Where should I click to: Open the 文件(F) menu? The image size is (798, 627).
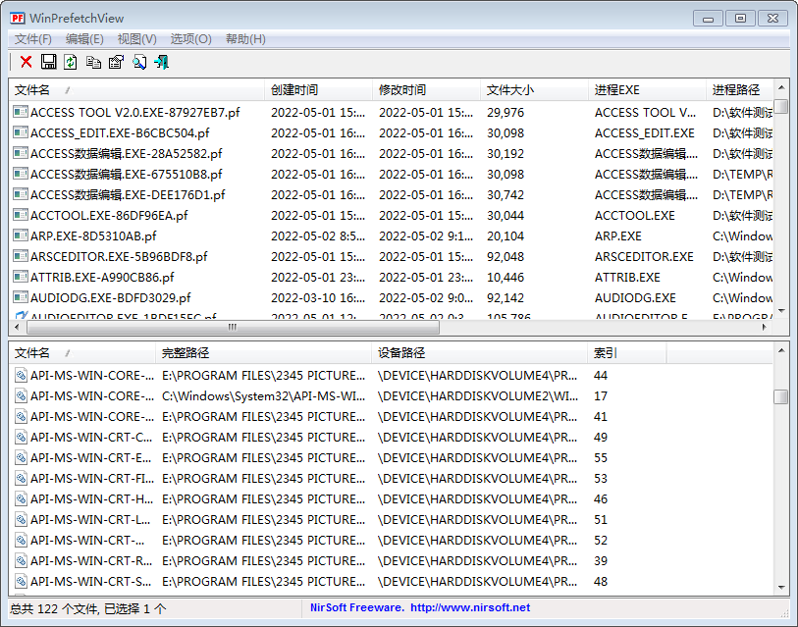pos(33,39)
